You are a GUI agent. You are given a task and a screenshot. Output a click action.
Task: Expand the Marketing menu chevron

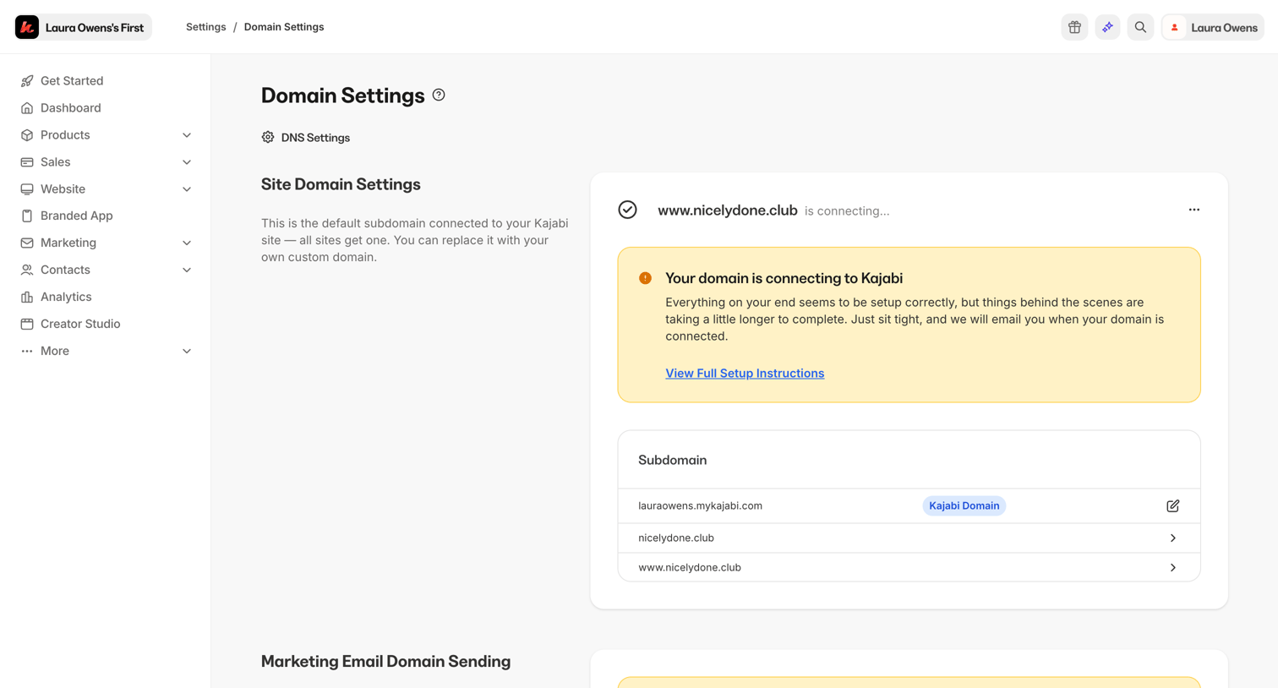(x=187, y=243)
